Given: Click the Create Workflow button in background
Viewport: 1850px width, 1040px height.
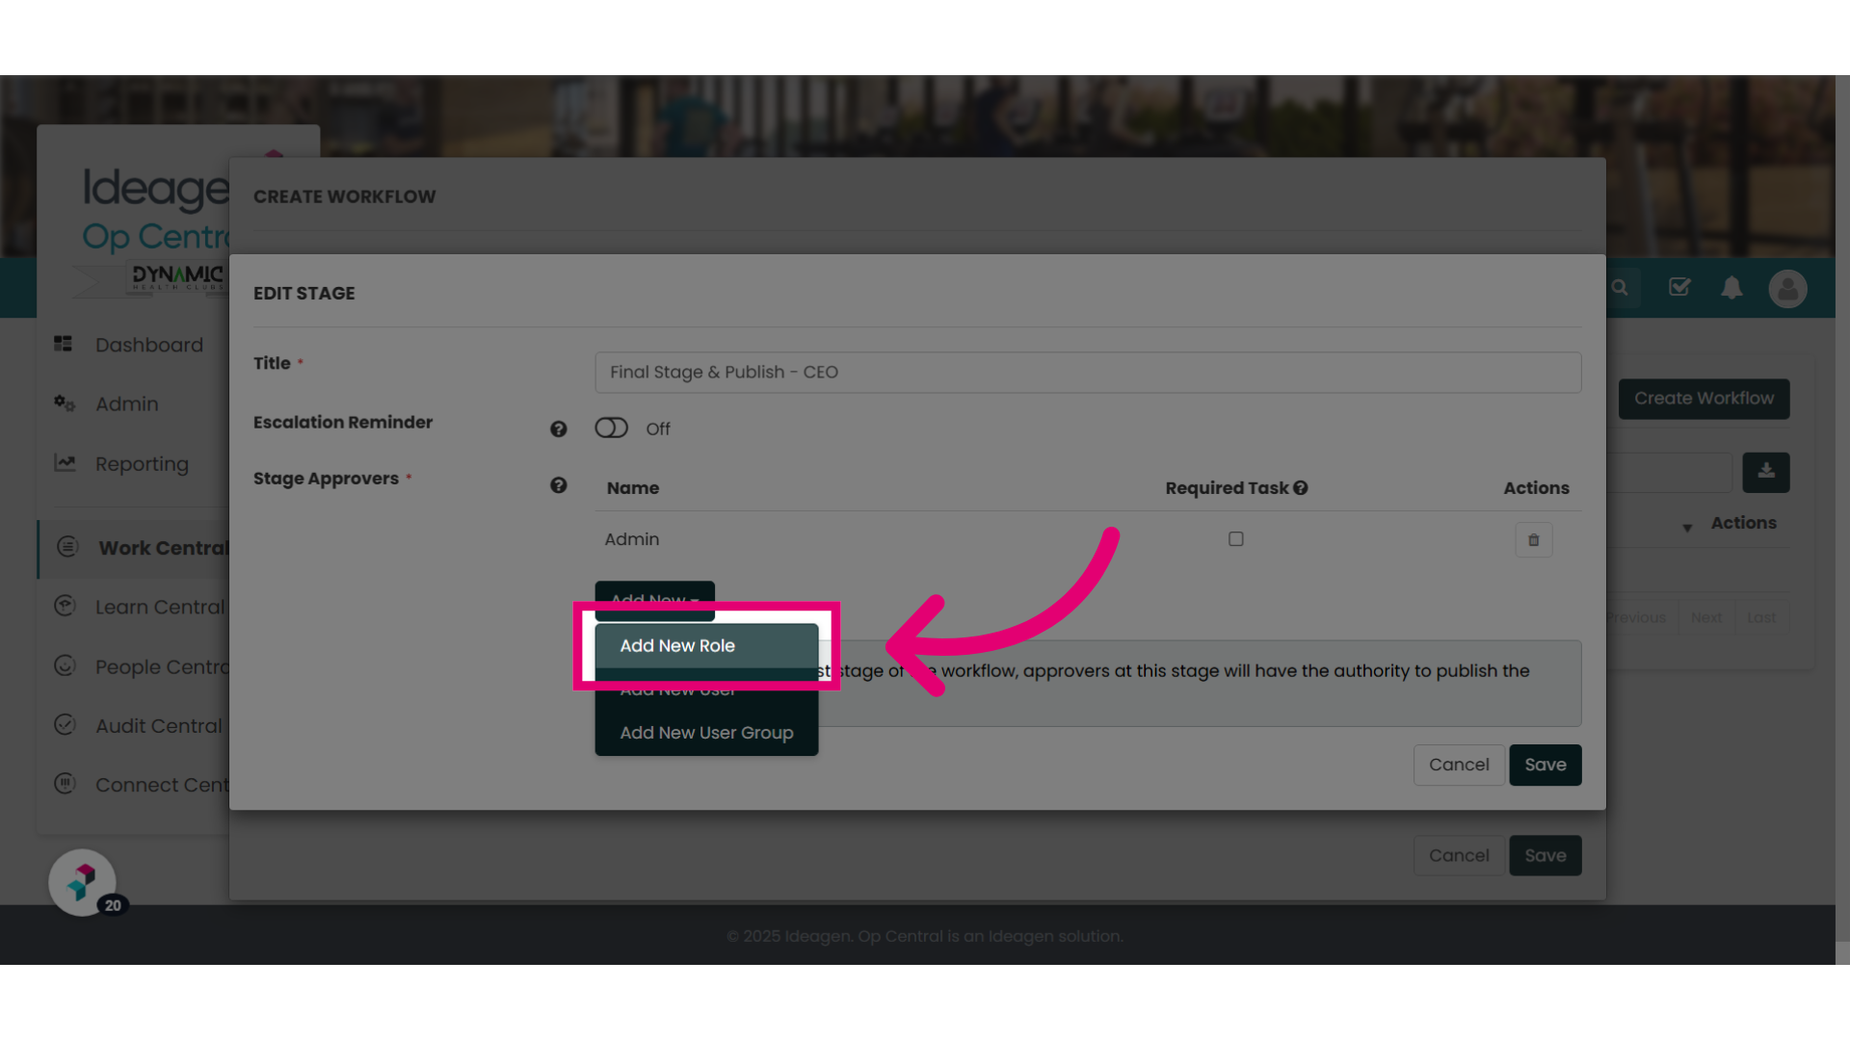Looking at the screenshot, I should [1704, 399].
